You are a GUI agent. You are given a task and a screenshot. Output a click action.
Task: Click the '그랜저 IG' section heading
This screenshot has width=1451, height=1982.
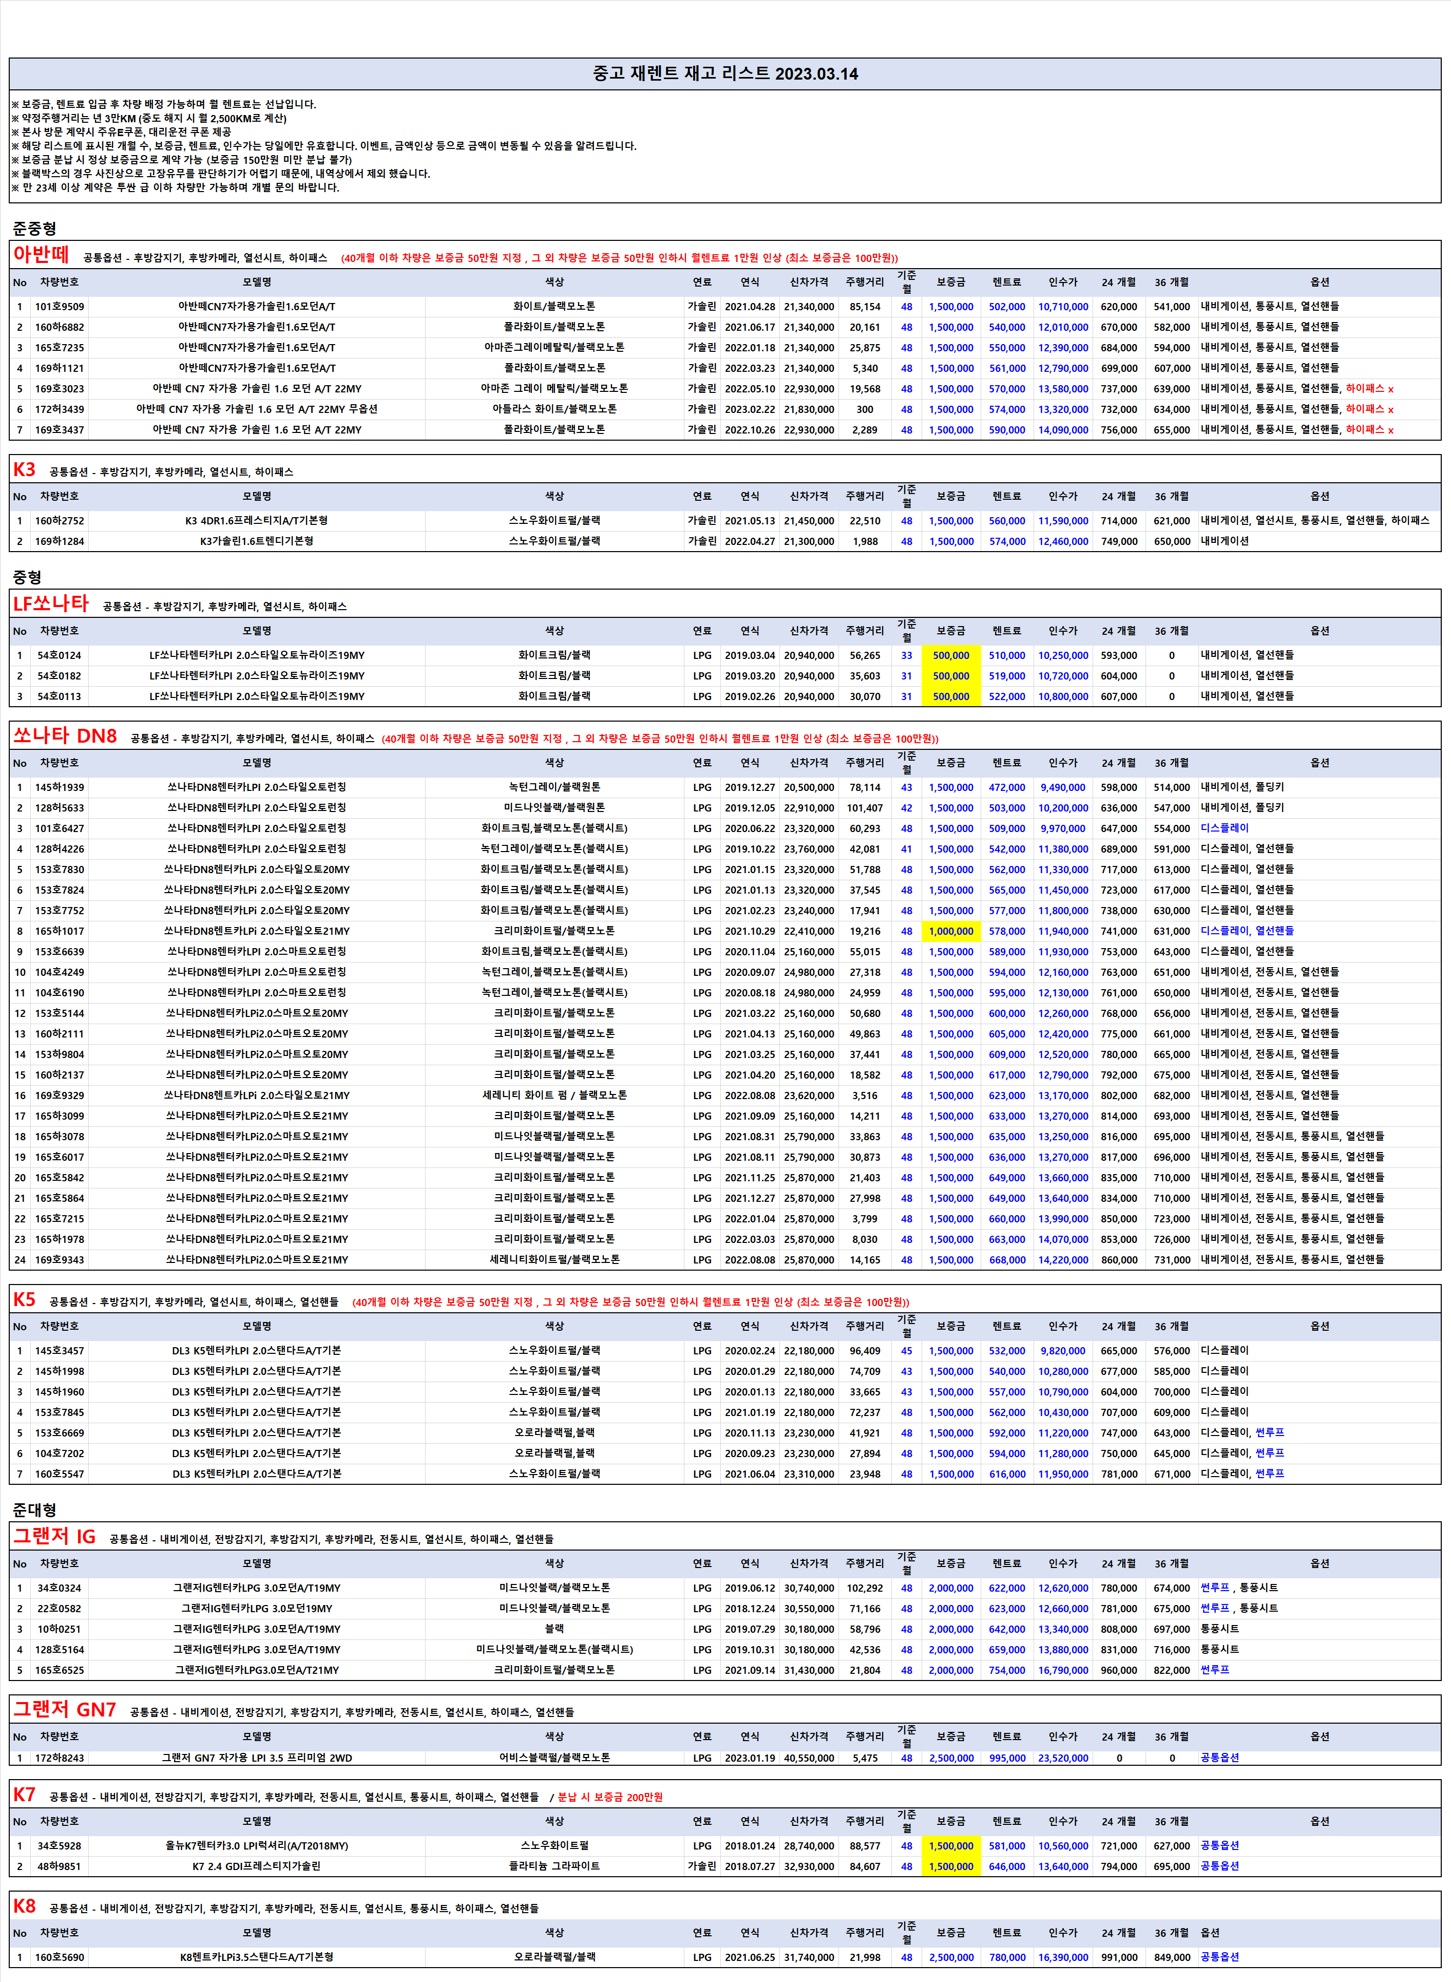coord(54,1537)
